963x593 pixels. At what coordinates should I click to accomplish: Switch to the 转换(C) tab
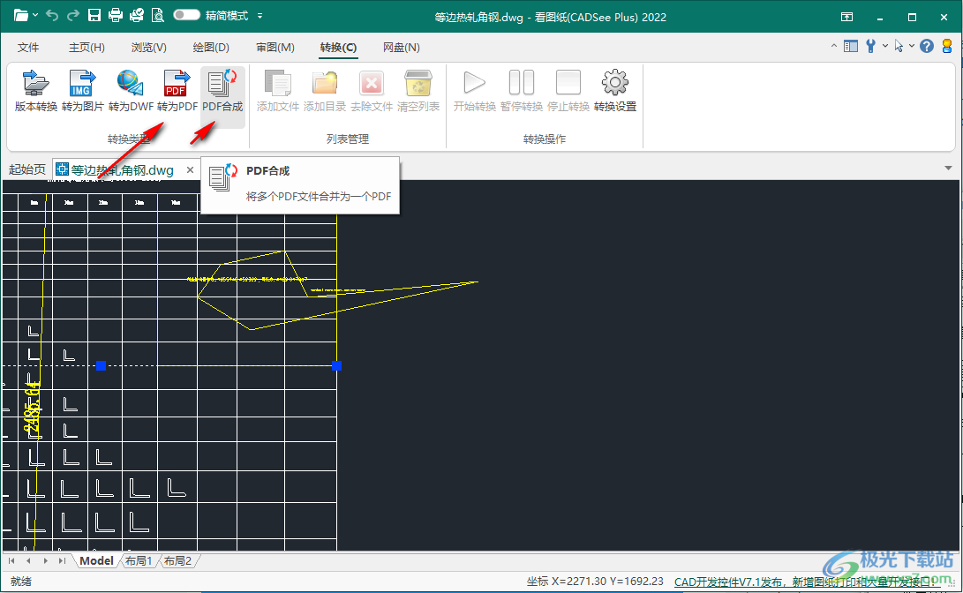[338, 48]
